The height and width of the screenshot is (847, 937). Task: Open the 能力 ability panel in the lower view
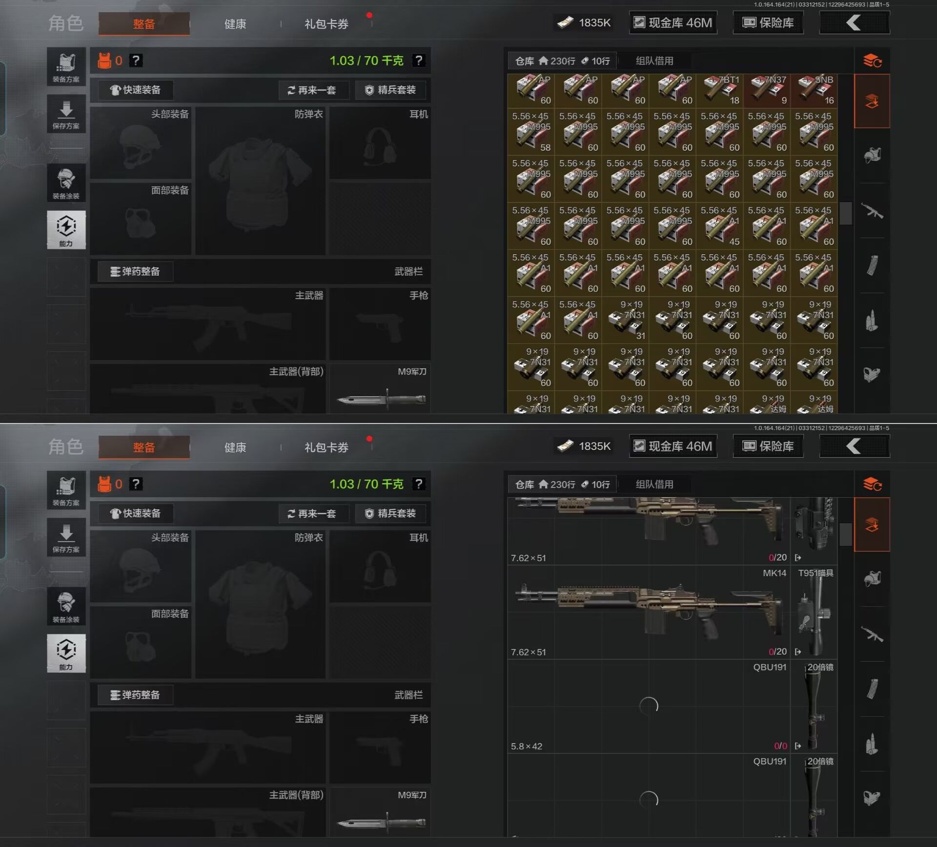point(66,653)
